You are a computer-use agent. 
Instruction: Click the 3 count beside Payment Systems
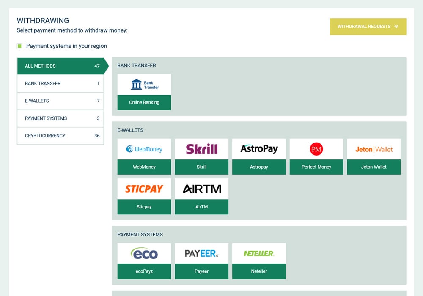[x=98, y=118]
